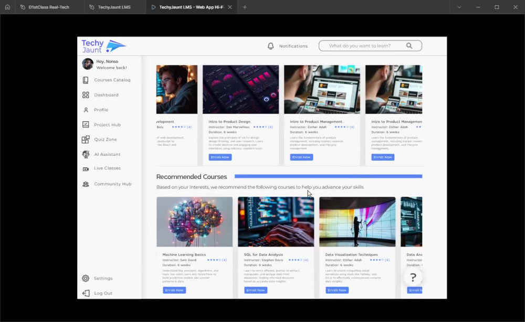This screenshot has width=525, height=322.
Task: Click 'Instructor: Stephen Davis' text
Action: pos(264,260)
